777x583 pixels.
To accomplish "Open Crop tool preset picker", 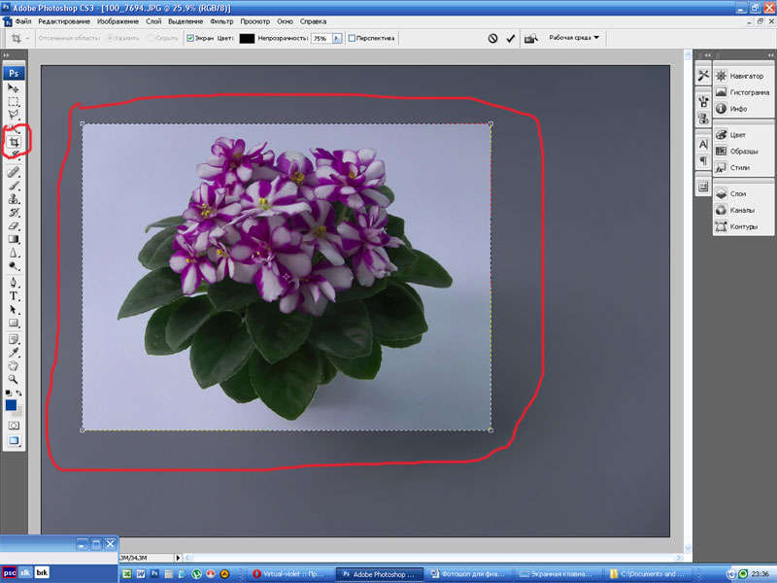I will [19, 39].
